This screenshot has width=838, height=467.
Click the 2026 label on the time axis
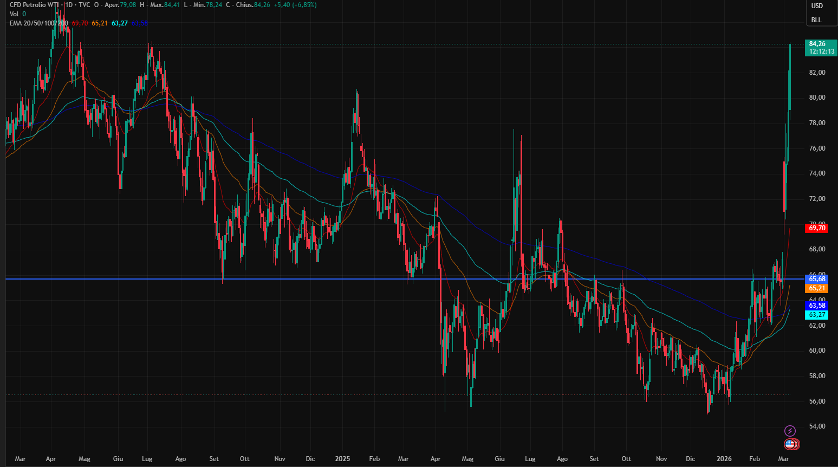(x=724, y=459)
